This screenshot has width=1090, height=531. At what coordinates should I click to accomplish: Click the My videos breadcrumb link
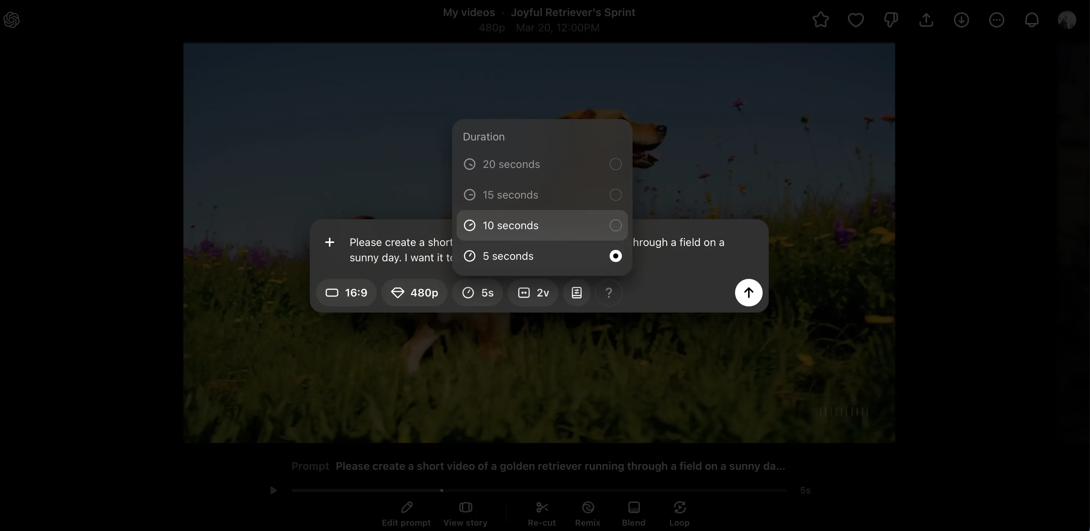coord(469,12)
